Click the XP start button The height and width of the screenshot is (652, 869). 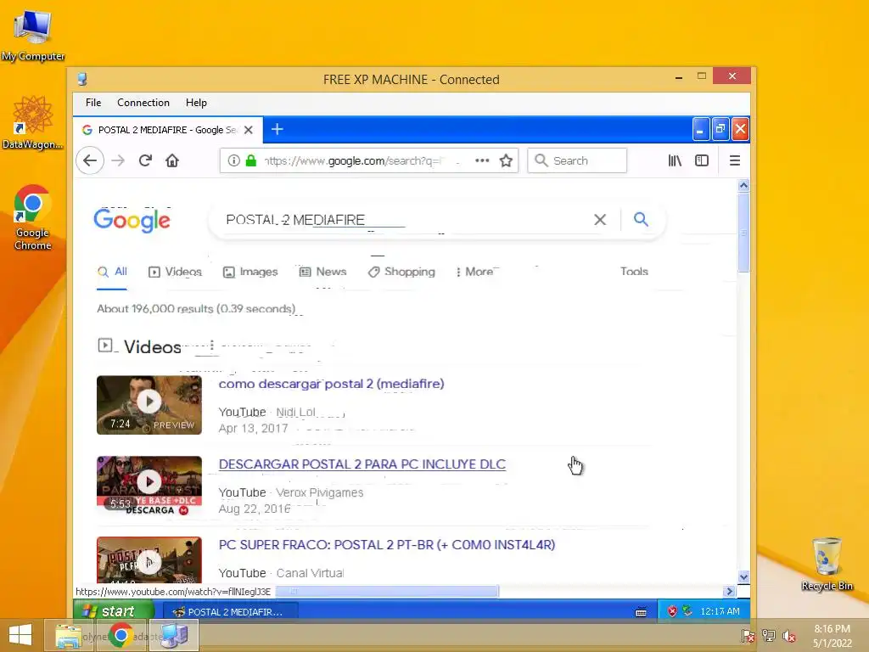click(114, 611)
